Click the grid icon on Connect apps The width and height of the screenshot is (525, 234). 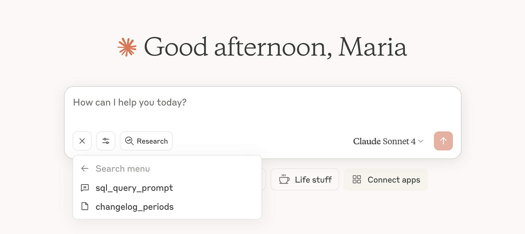357,179
